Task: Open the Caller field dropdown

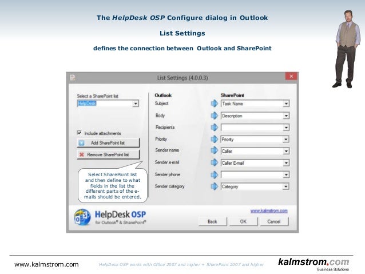Action: [x=286, y=152]
